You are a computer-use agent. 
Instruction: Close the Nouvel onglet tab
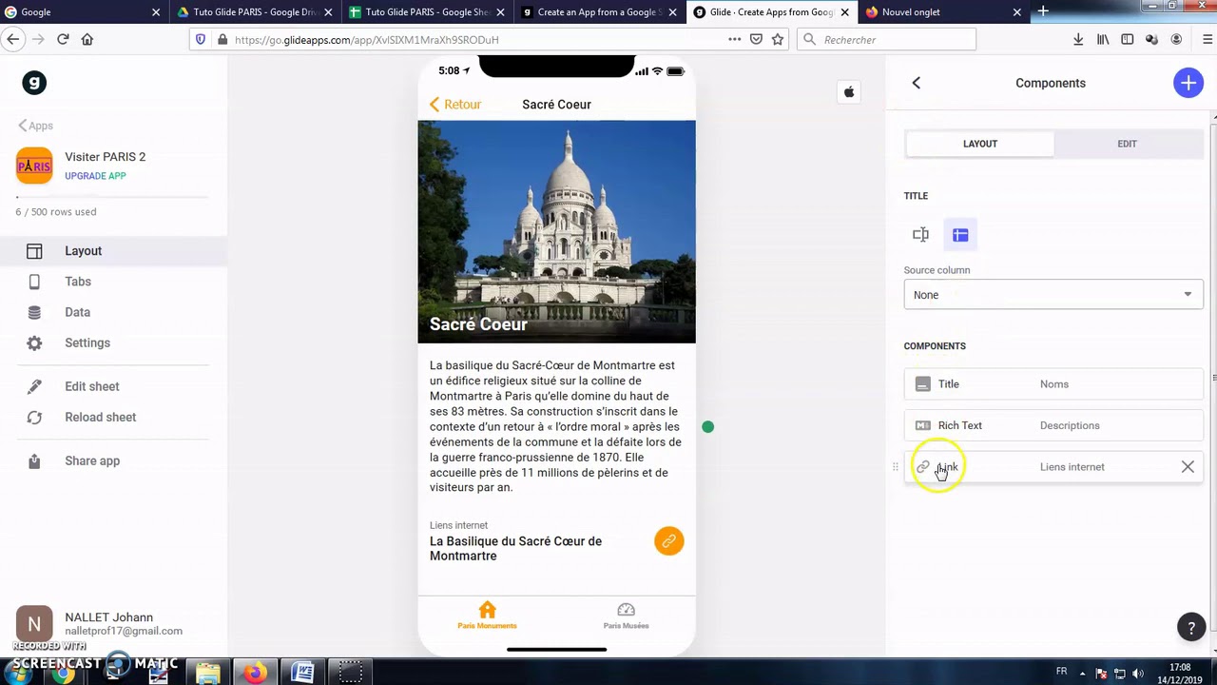[x=1016, y=12]
